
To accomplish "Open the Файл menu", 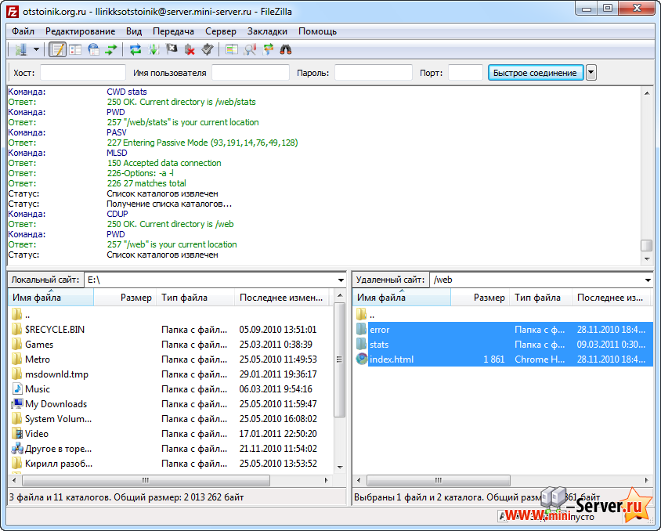I will (23, 31).
